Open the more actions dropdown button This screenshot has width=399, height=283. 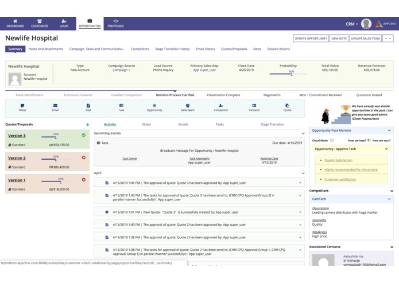pos(388,38)
